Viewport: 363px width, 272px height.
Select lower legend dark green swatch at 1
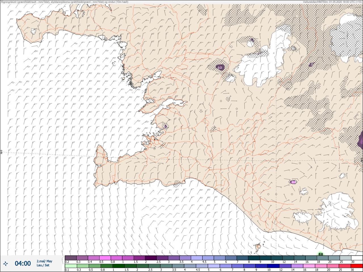119,266
